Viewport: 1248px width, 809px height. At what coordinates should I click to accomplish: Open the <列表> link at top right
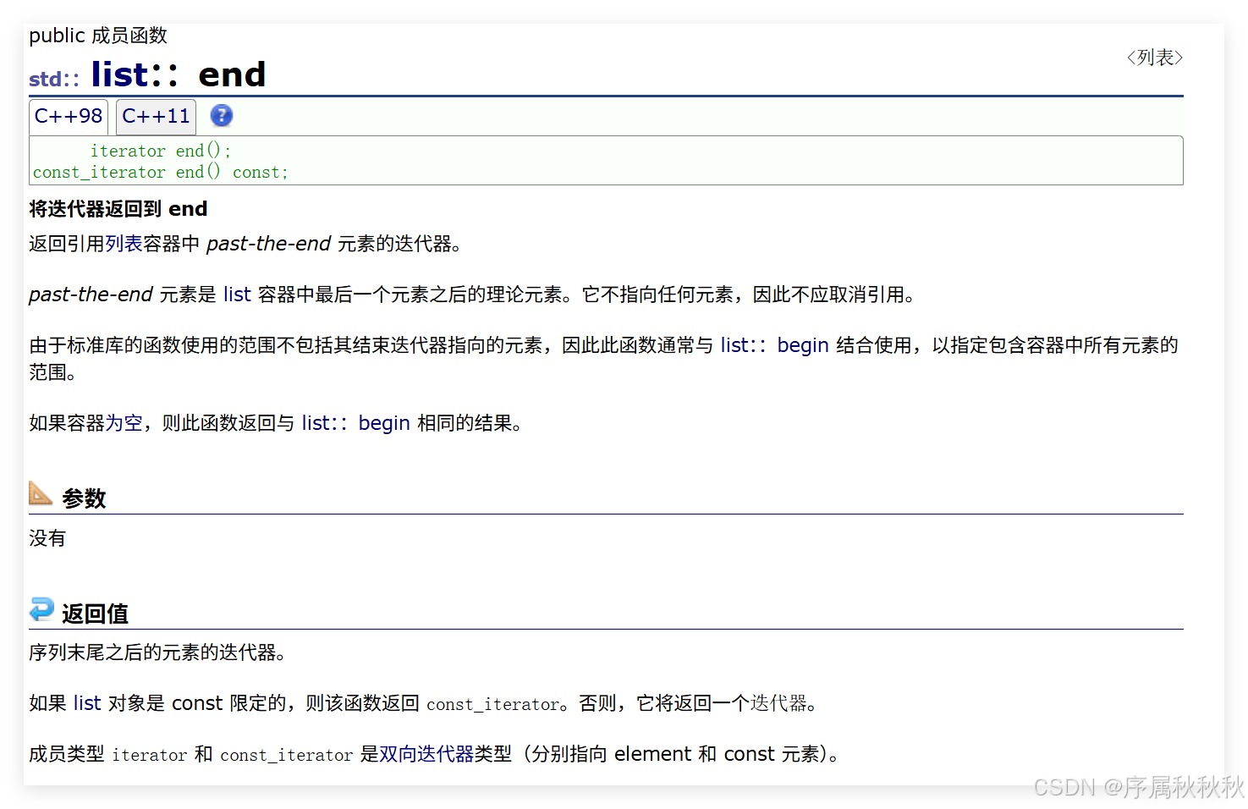tap(1154, 58)
